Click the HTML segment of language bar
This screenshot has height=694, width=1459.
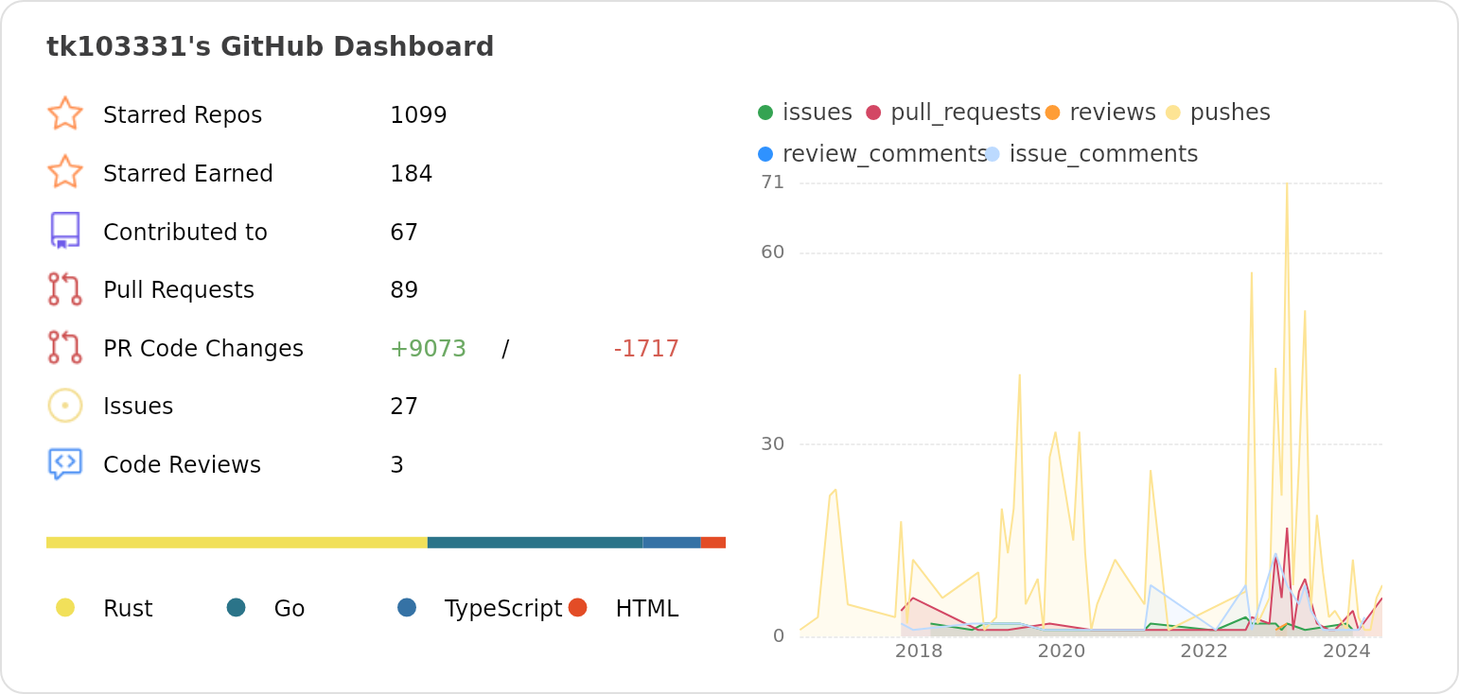[x=713, y=543]
